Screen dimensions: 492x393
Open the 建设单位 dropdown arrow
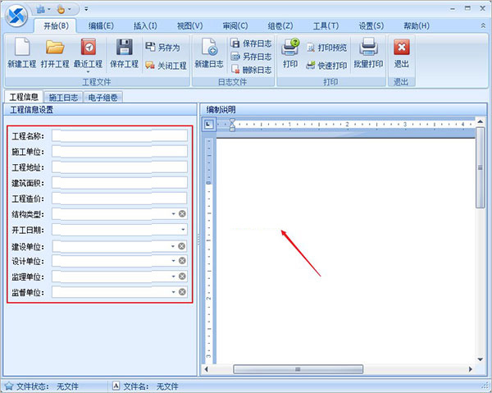click(173, 246)
